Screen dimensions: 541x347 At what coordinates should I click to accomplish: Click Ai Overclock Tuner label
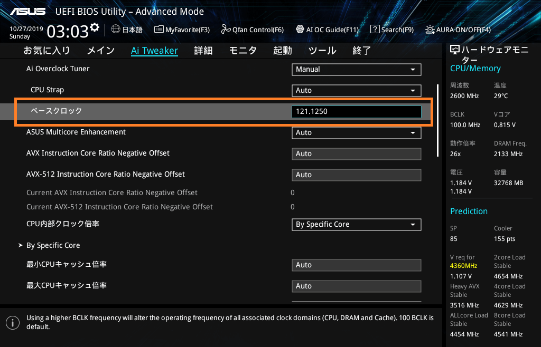tap(58, 69)
